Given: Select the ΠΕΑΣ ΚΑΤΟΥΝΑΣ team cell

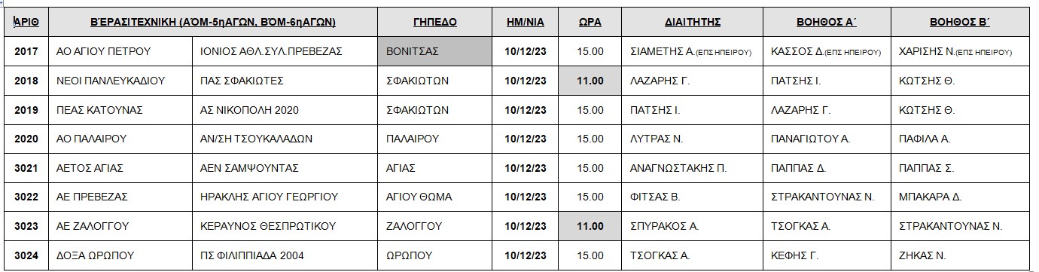Looking at the screenshot, I should click(x=120, y=110).
